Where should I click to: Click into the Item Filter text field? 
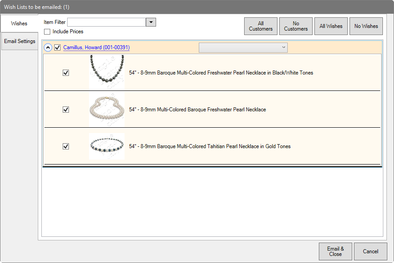pos(106,22)
